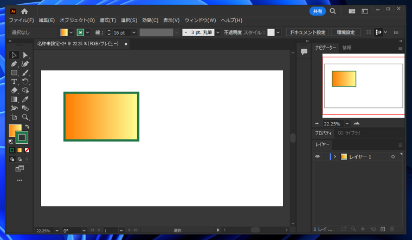The image size is (412, 240).
Task: Open the Navigator zoom percentage dropdown
Action: pos(347,124)
